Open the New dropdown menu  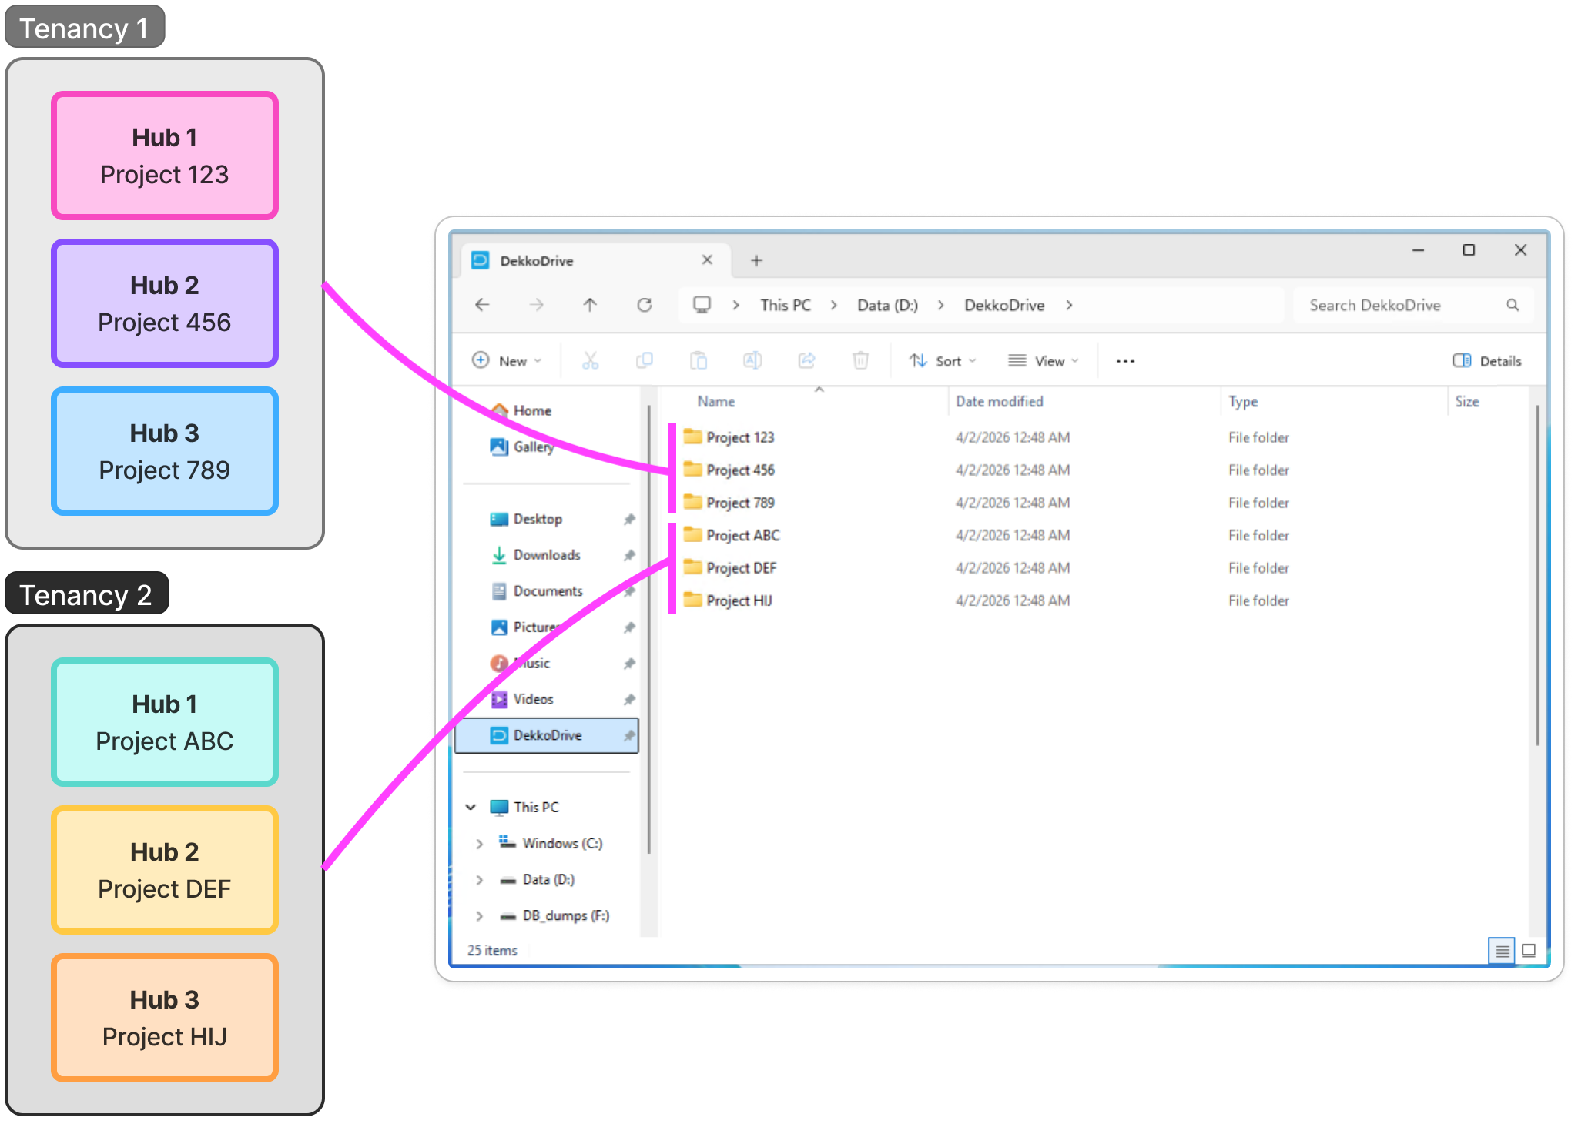point(507,360)
